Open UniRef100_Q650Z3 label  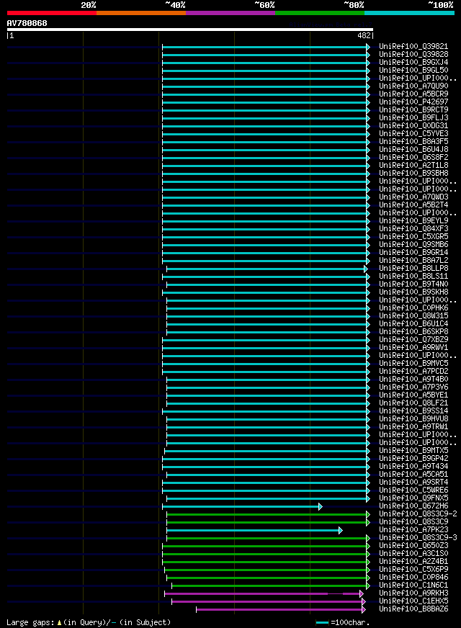413,545
